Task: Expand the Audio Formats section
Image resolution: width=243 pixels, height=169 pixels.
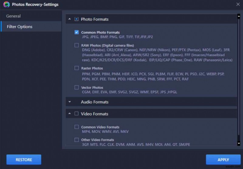Action: point(70,102)
